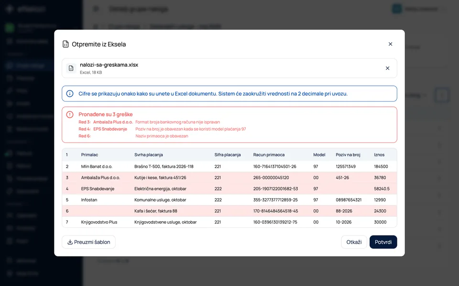The image size is (459, 286).
Task: Select the Knjigovodstvo Plus table row
Action: (229, 222)
